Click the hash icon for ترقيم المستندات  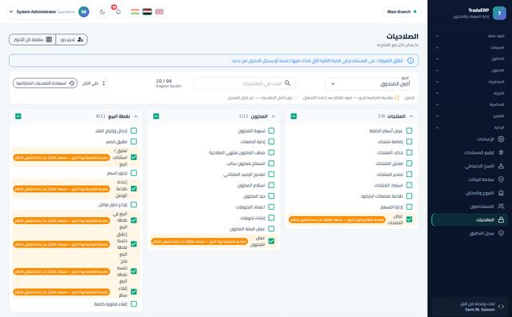(501, 152)
